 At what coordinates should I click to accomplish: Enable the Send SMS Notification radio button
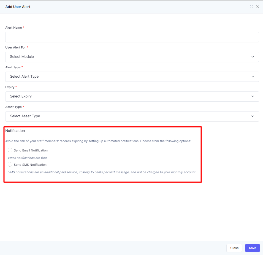[x=10, y=165]
